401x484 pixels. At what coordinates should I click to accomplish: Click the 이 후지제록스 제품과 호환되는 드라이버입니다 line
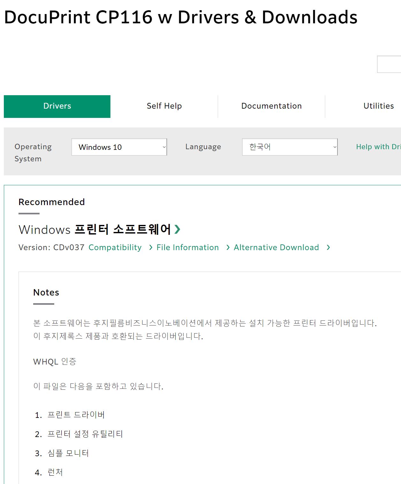point(118,336)
